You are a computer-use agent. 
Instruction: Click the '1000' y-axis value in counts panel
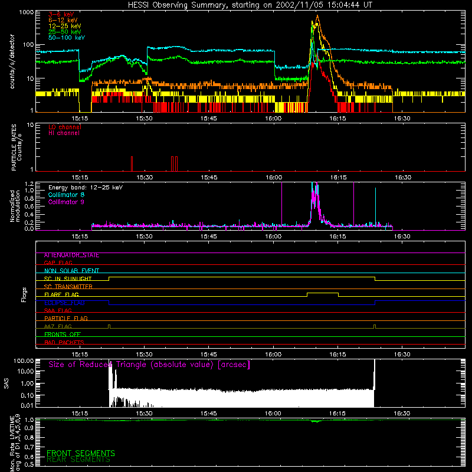(26, 12)
